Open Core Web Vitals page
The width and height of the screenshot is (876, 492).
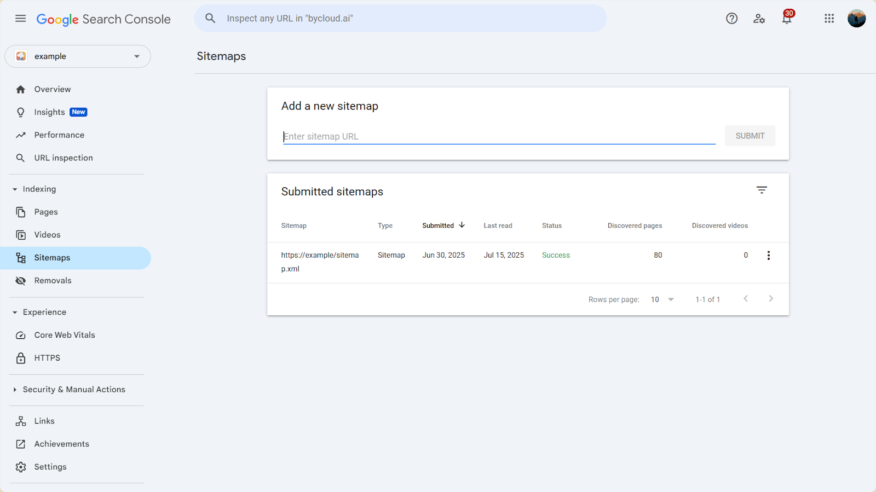[65, 335]
